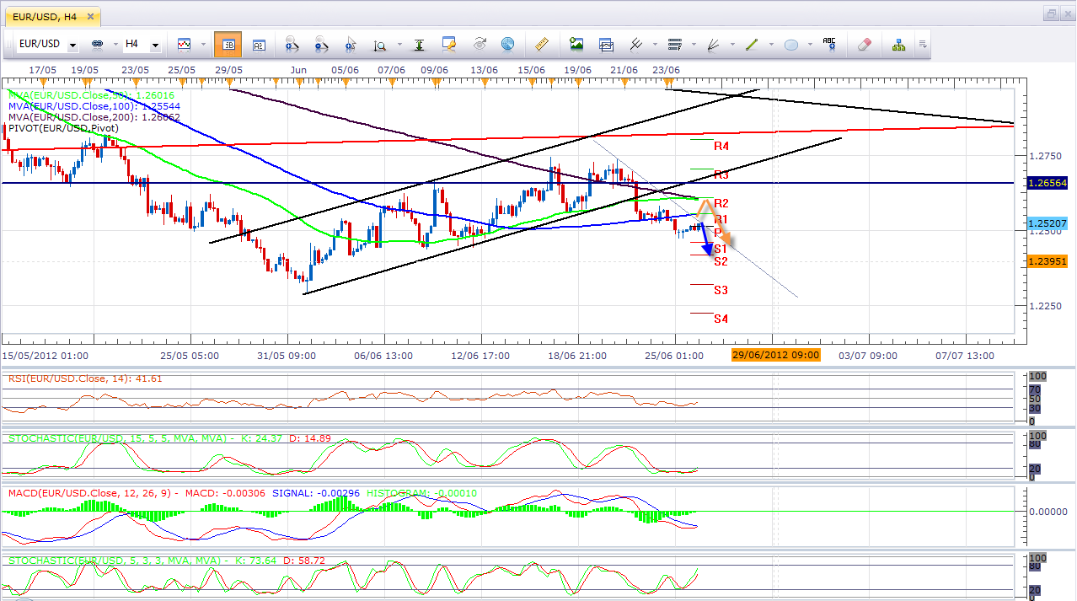Click the toolbar drag handle grip
Image resolution: width=1077 pixels, height=601 pixels.
pyautogui.click(x=8, y=44)
